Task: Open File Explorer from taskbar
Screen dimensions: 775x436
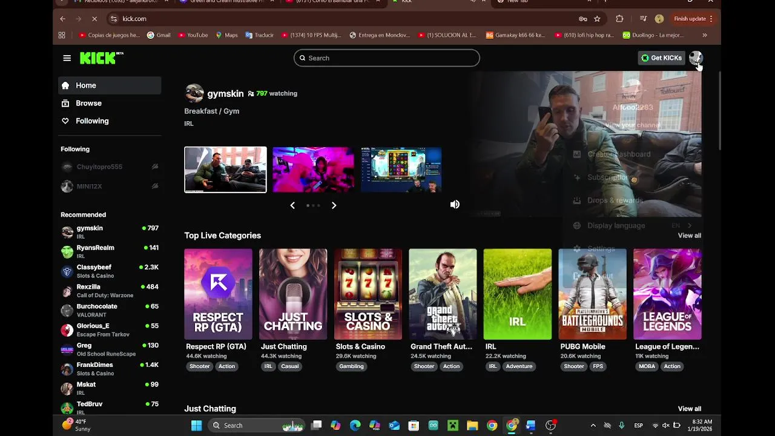Action: point(472,426)
